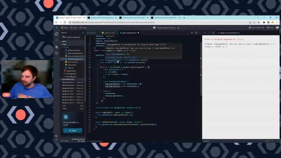Switch to third Carbon browser tab
281x158 pixels.
[165, 18]
